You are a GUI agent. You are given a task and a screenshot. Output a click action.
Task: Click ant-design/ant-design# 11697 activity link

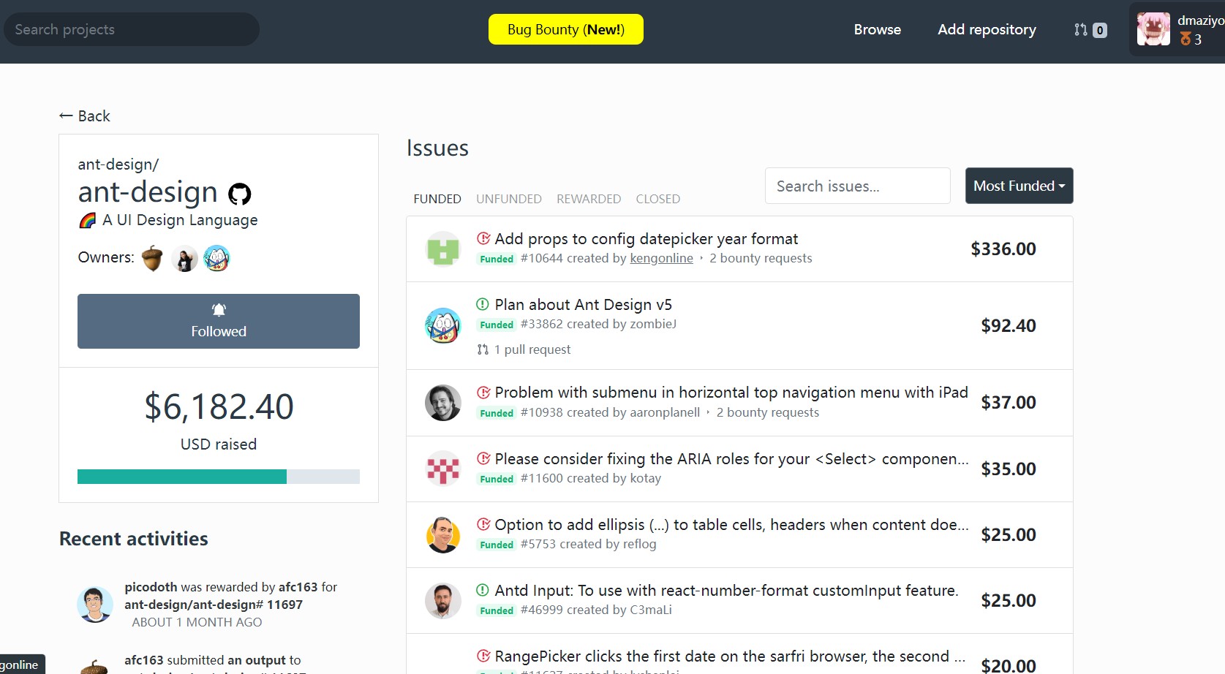click(214, 605)
